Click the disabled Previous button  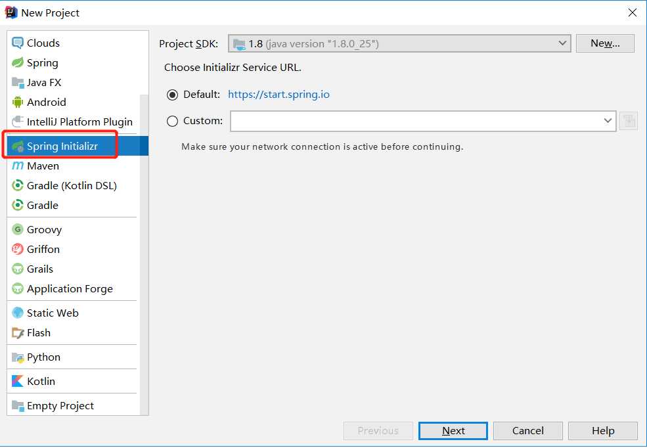pos(378,431)
